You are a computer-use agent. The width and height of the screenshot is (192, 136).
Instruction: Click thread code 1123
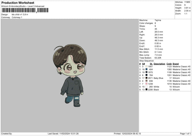(x=169, y=66)
